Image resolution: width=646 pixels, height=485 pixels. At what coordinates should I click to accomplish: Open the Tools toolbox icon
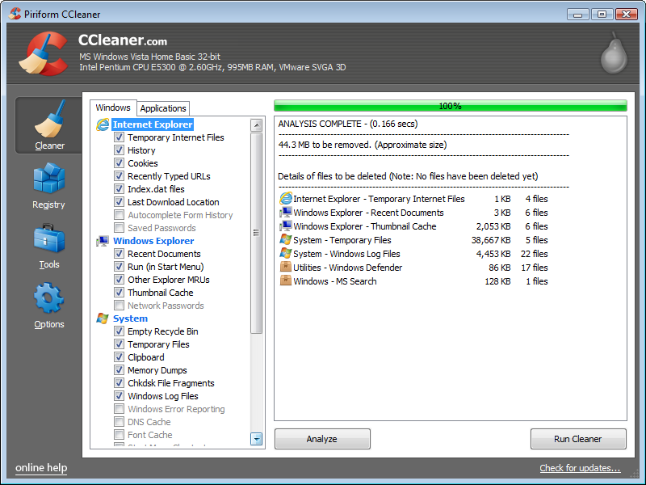pyautogui.click(x=49, y=238)
